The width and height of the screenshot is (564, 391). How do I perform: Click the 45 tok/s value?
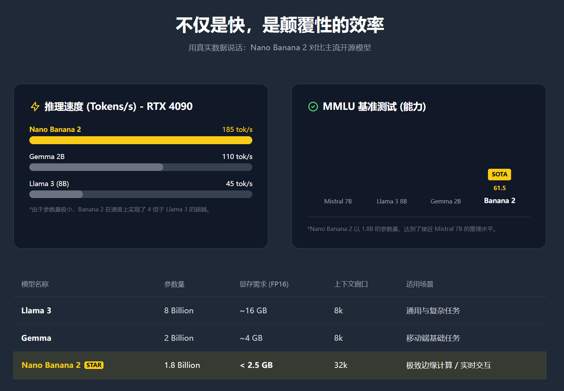tap(239, 184)
